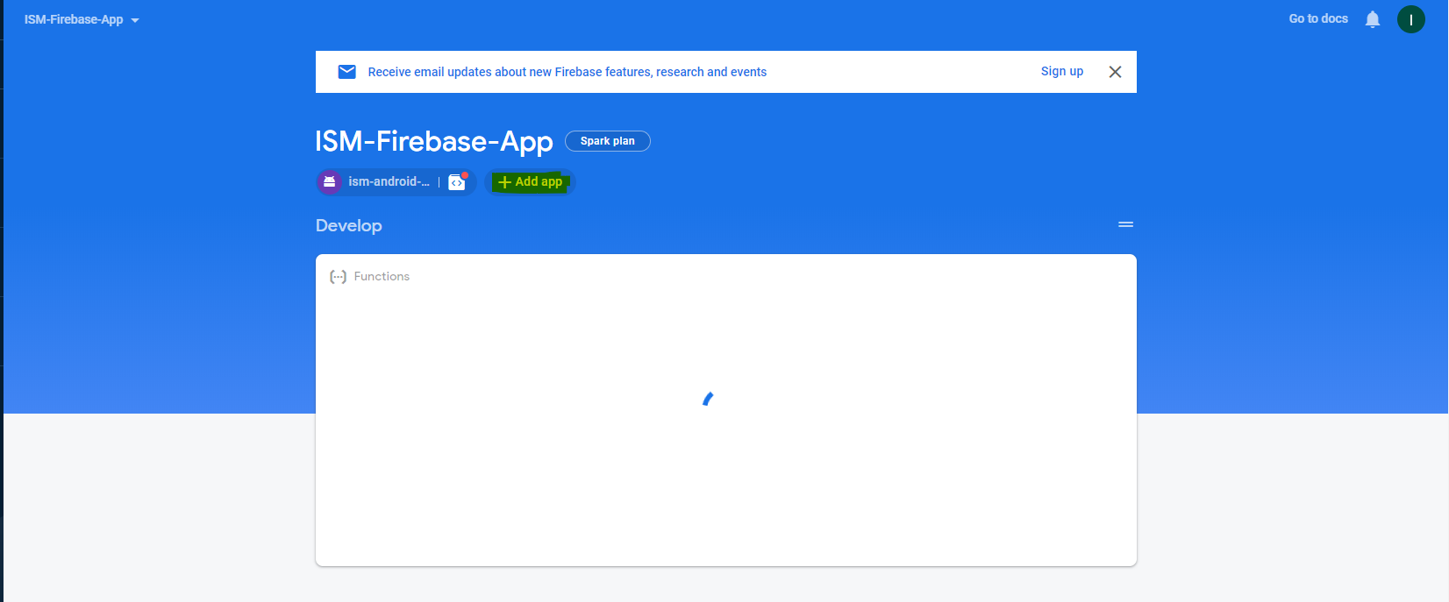This screenshot has width=1449, height=602.
Task: Click the ISM-Firebase-App project title
Action: pos(434,141)
